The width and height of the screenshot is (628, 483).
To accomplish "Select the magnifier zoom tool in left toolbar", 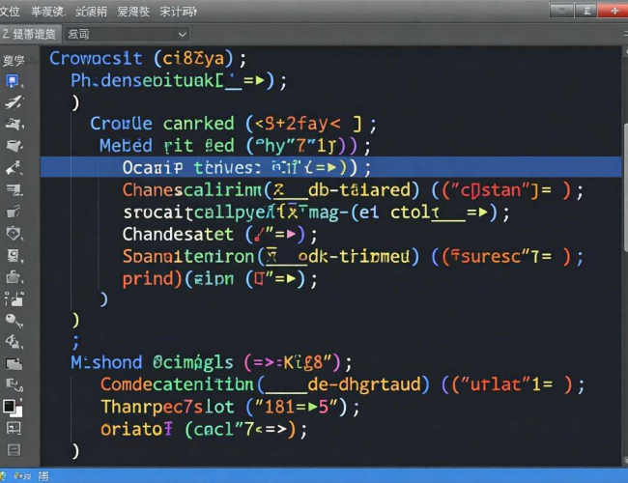I will click(14, 320).
